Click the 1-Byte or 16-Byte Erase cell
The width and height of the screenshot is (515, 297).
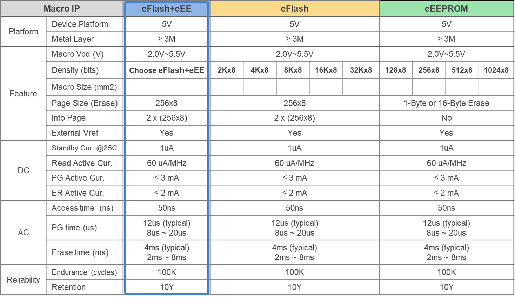click(x=446, y=103)
